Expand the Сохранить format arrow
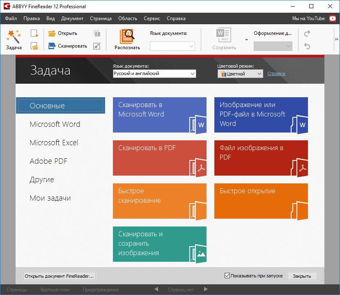Image resolution: width=340 pixels, height=295 pixels. coord(246,40)
